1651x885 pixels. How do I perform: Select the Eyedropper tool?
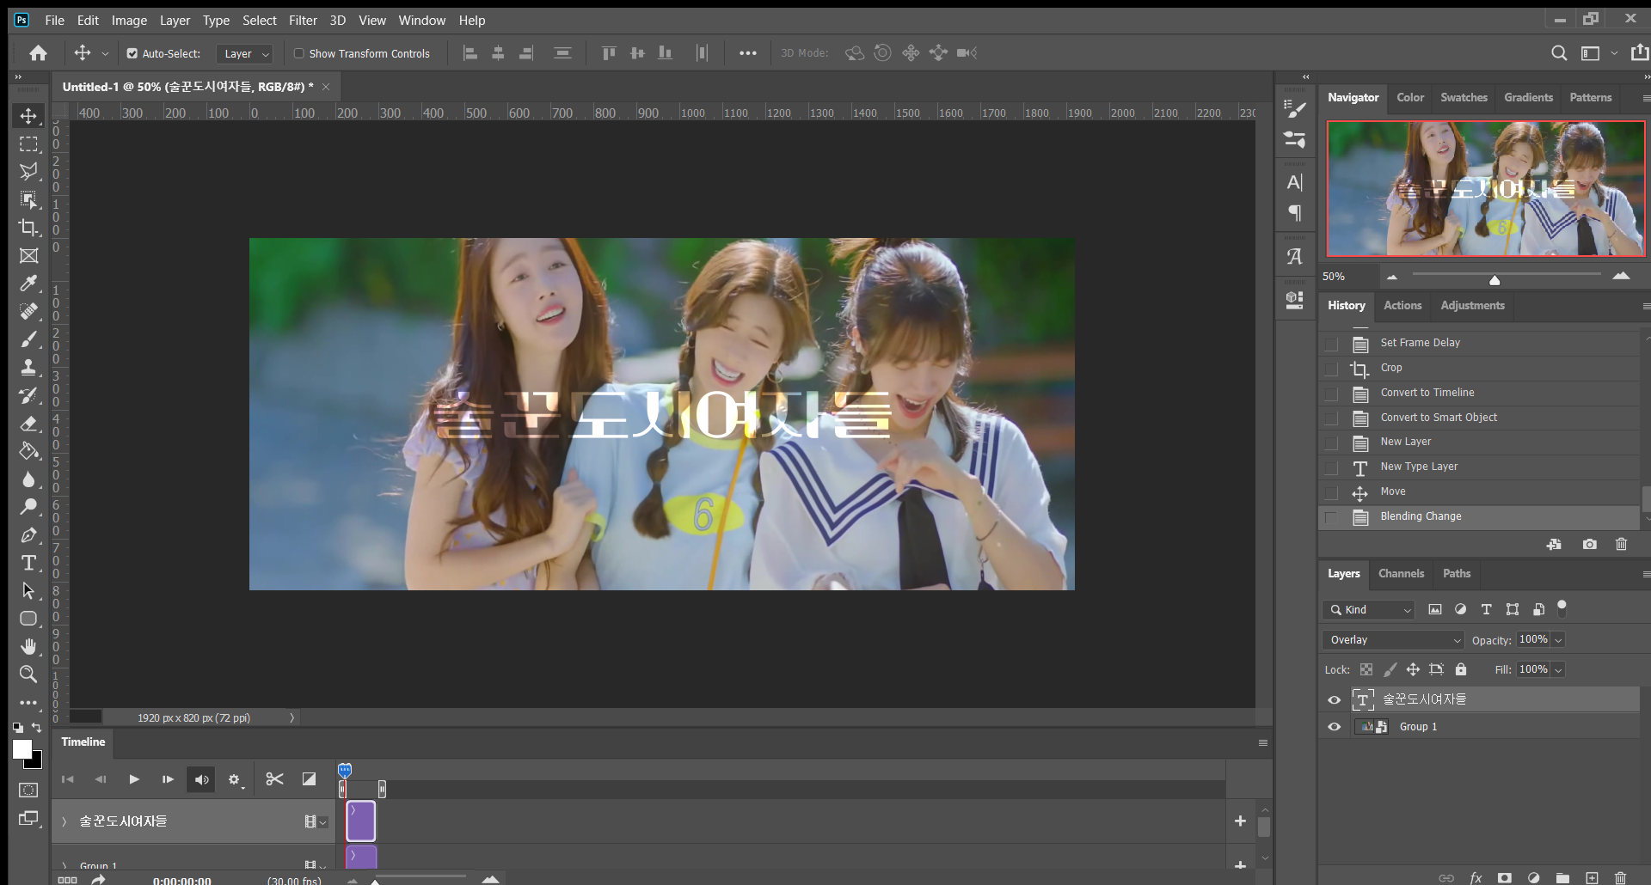(28, 284)
